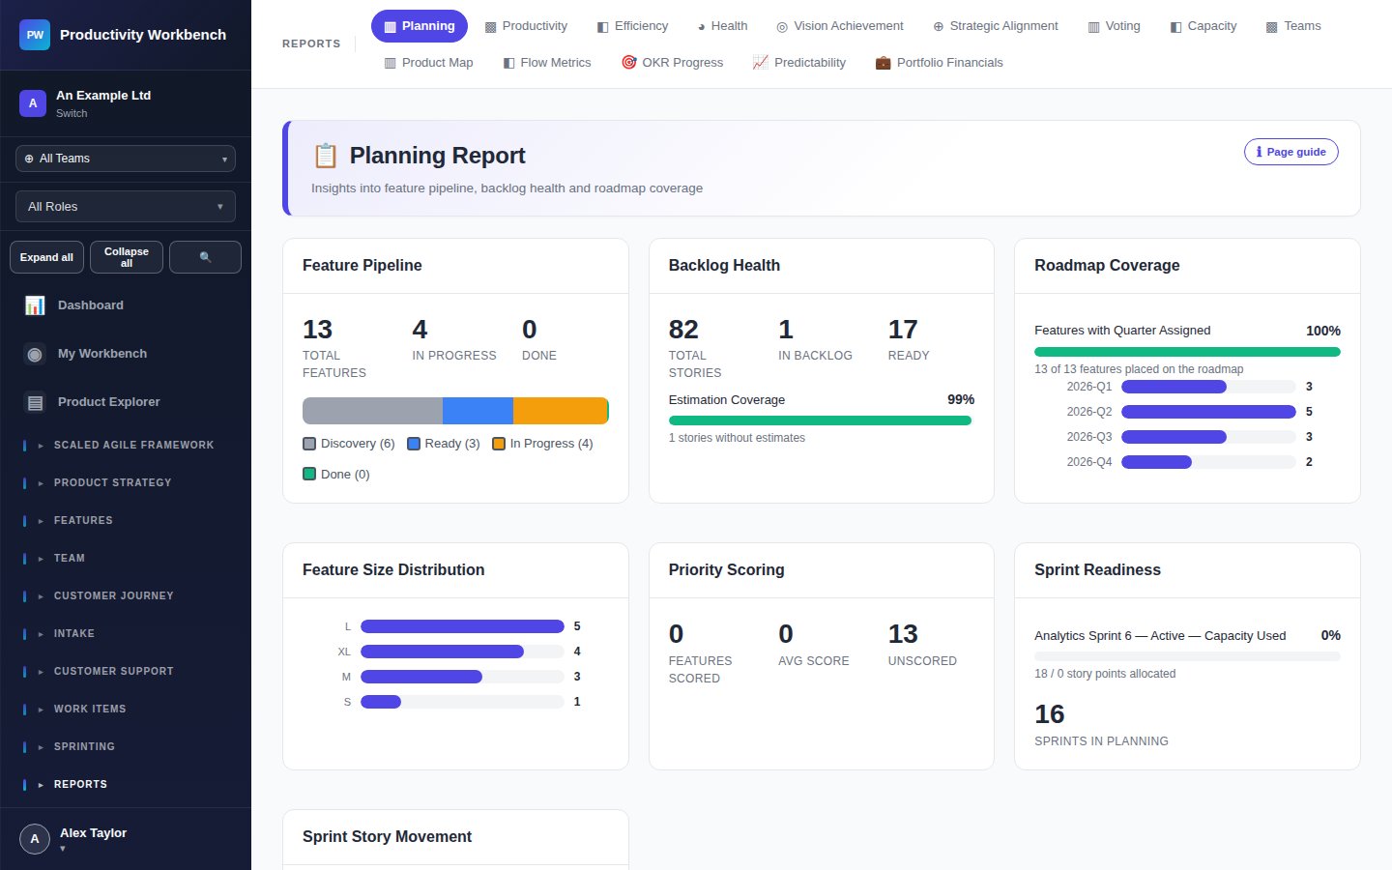Click the Dashboard chart icon
The height and width of the screenshot is (870, 1392).
point(35,305)
